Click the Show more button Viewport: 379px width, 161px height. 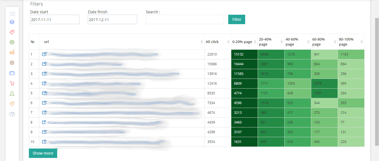coord(43,153)
